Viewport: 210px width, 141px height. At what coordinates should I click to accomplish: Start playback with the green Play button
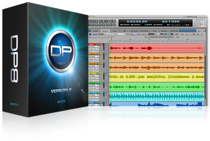[106, 21]
